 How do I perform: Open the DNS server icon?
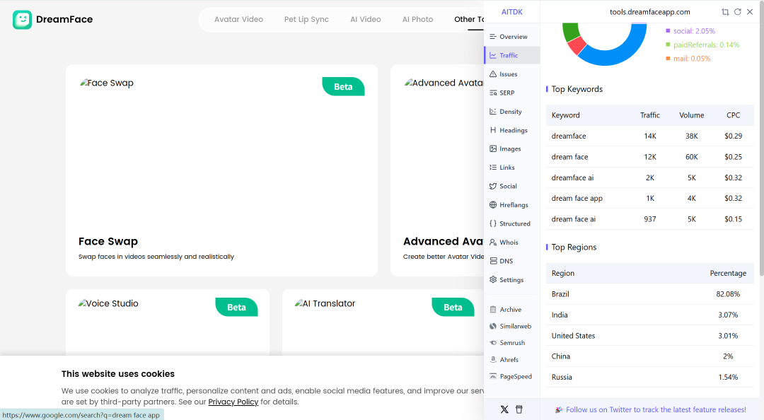coord(493,261)
